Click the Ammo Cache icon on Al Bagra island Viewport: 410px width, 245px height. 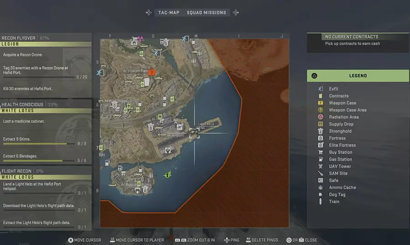pyautogui.click(x=151, y=175)
